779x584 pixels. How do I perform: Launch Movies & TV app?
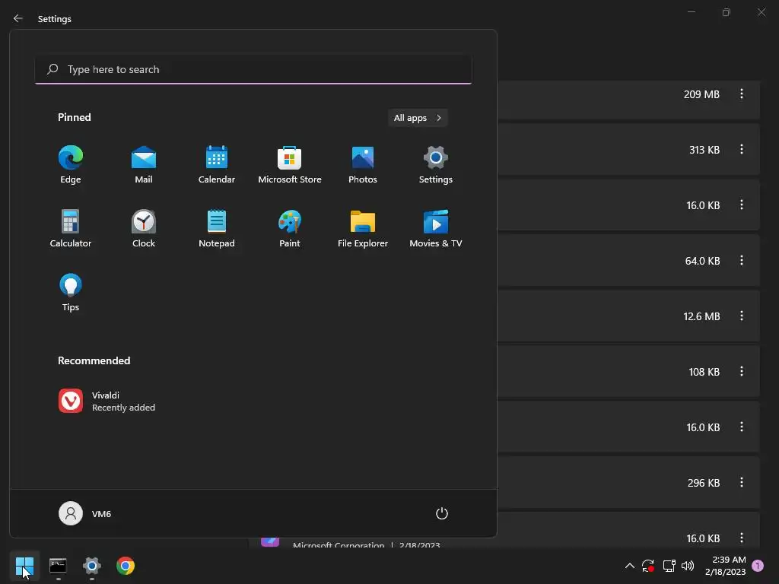point(436,229)
